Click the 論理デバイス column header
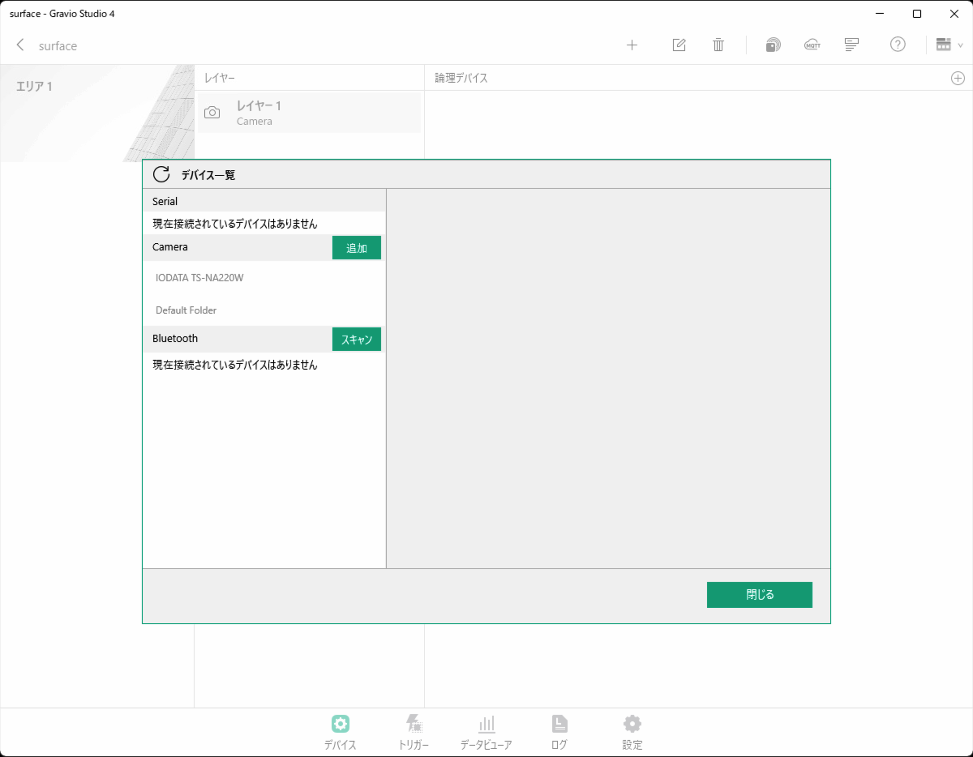 click(x=461, y=78)
